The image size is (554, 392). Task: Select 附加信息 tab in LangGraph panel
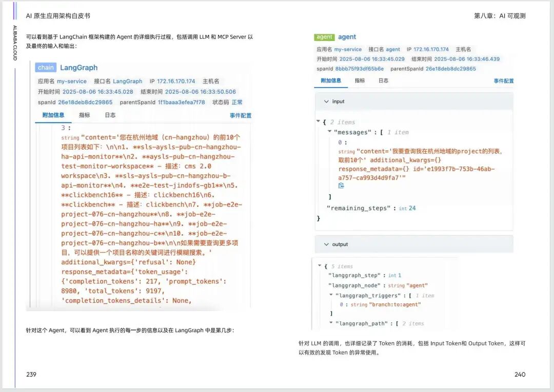click(53, 115)
